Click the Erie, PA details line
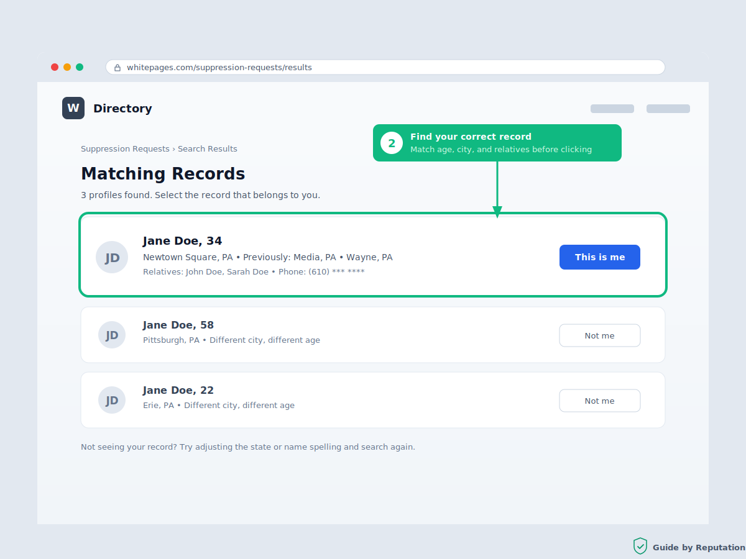The width and height of the screenshot is (746, 559). (x=219, y=406)
